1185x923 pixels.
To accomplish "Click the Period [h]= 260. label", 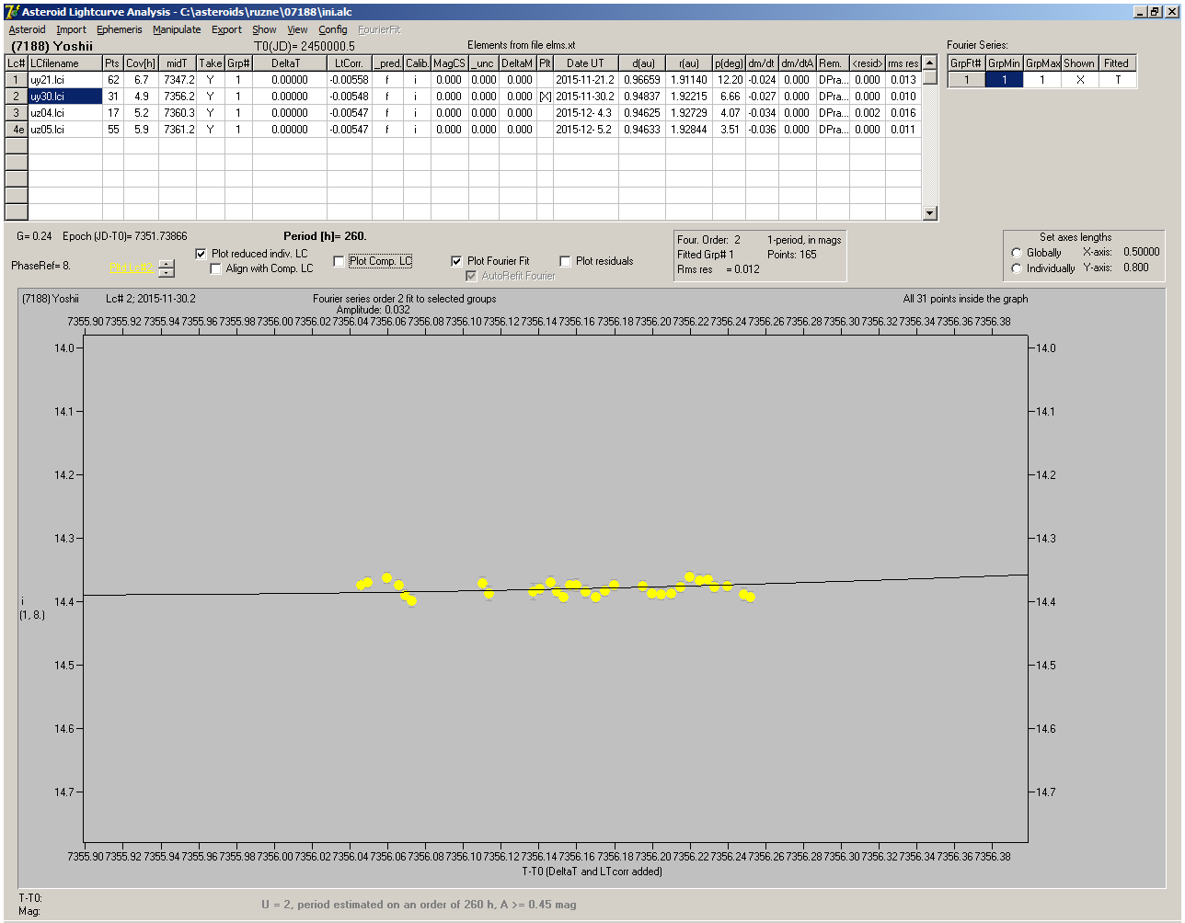I will (x=325, y=236).
